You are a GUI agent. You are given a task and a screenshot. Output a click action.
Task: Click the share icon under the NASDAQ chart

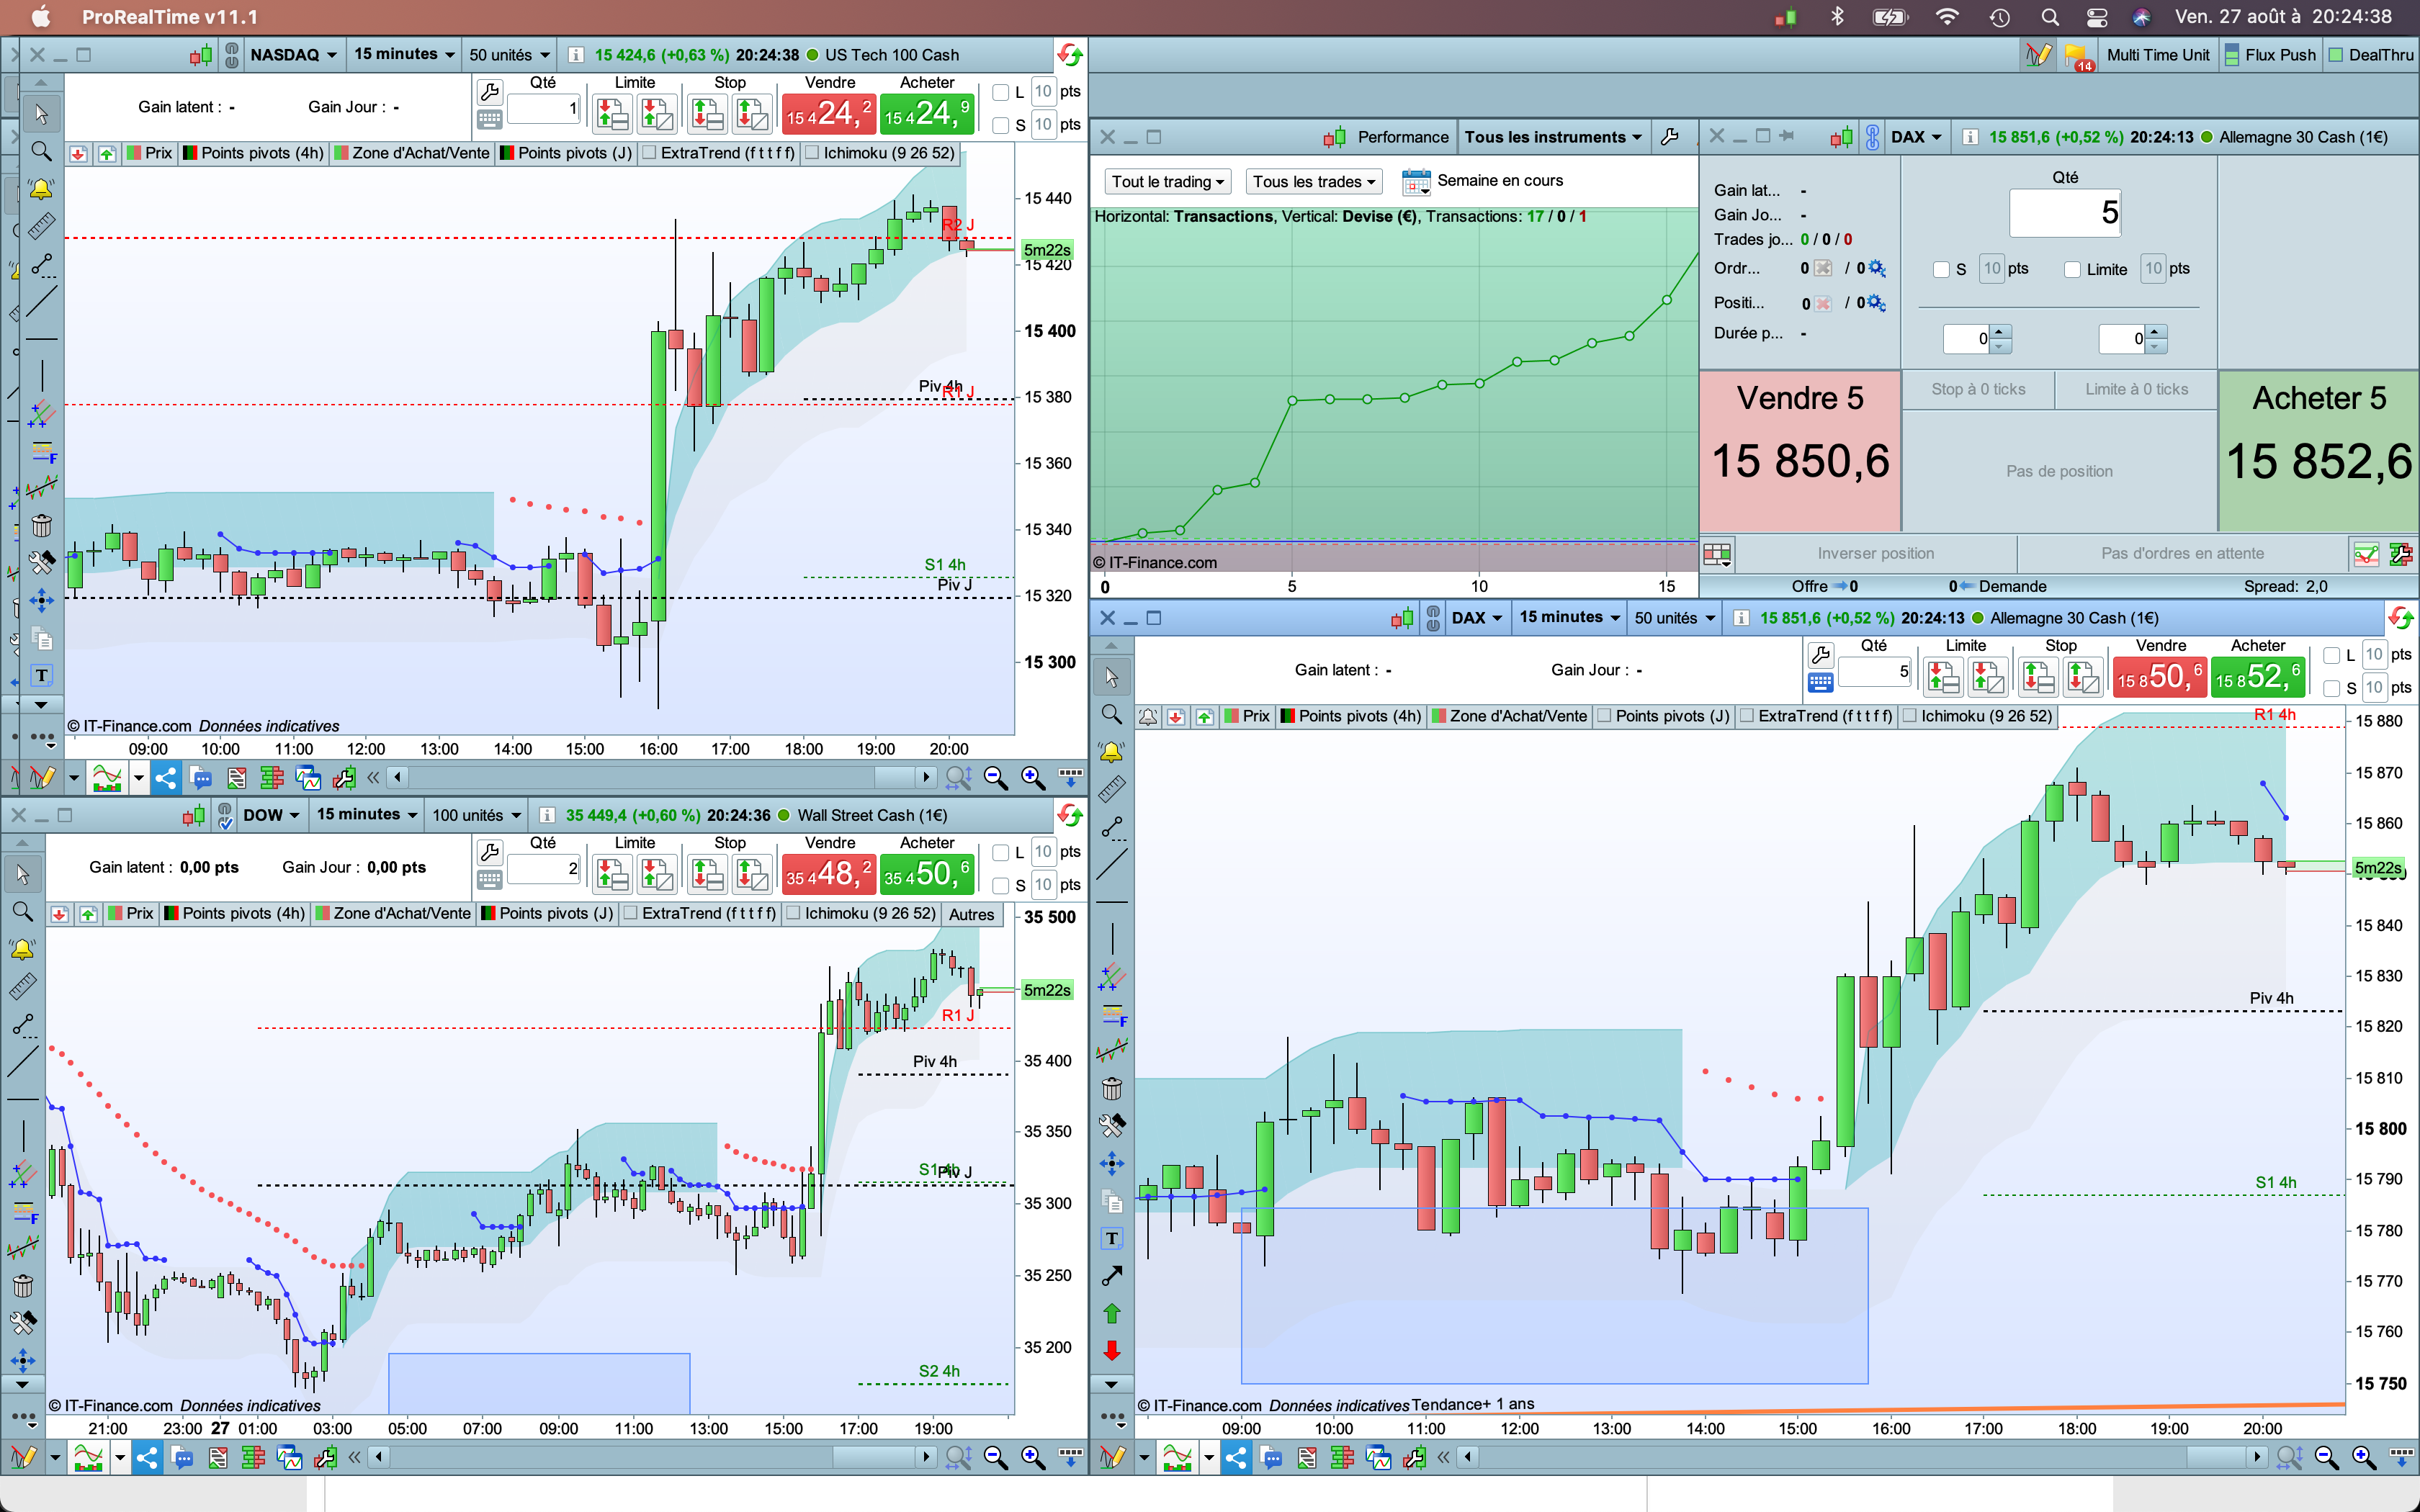click(x=166, y=777)
